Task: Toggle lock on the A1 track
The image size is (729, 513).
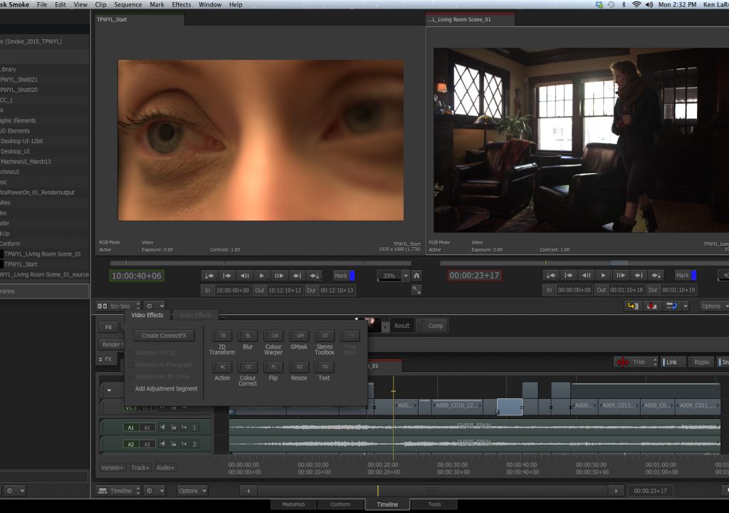Action: click(173, 427)
